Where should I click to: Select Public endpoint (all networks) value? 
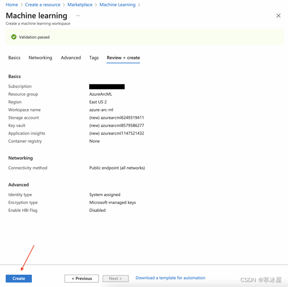click(117, 168)
